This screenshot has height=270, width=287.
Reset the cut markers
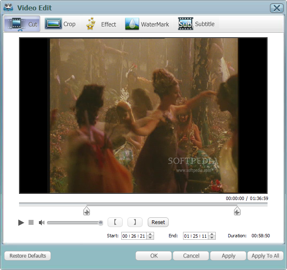click(x=158, y=222)
